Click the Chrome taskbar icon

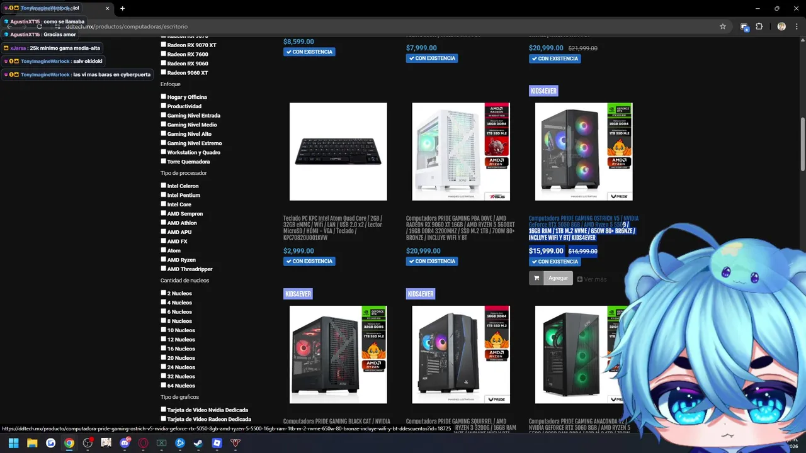coord(69,443)
